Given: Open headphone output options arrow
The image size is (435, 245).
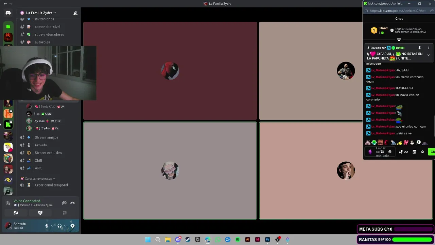Looking at the screenshot, I should coord(65,226).
